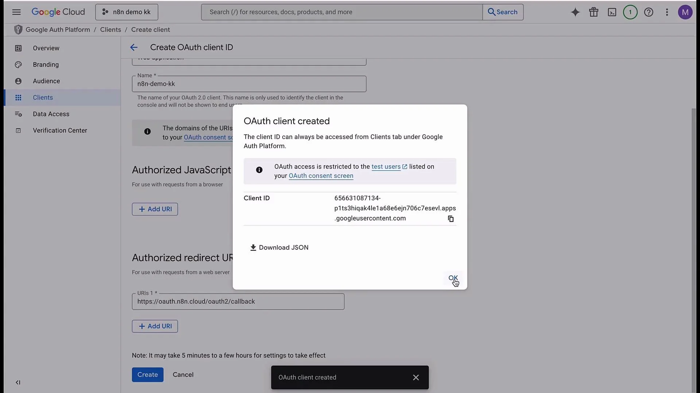The image size is (700, 393).
Task: Click the Verification Center checkbox icon
Action: [18, 130]
